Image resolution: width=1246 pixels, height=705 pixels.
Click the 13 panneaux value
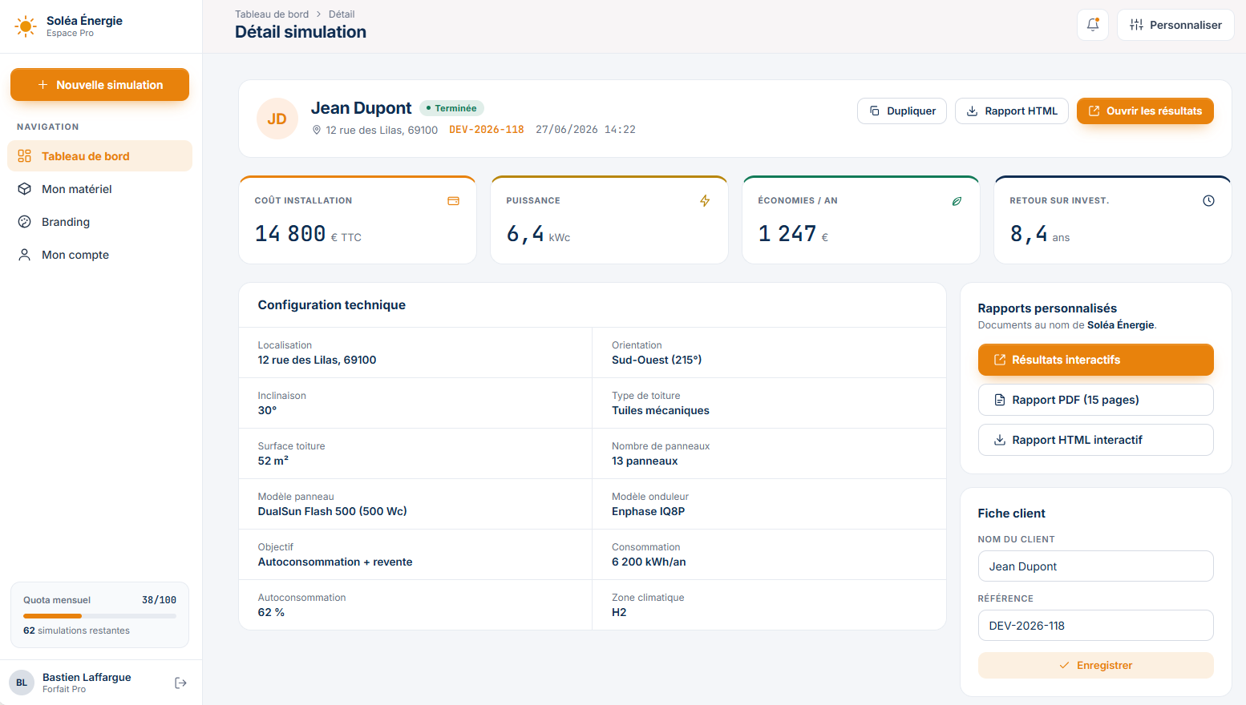point(645,461)
